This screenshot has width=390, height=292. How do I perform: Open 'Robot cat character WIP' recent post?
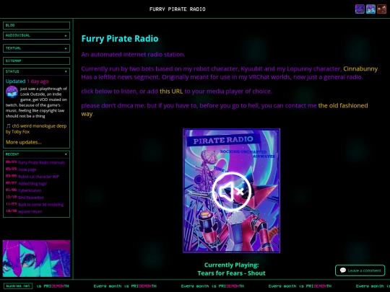coord(38,177)
